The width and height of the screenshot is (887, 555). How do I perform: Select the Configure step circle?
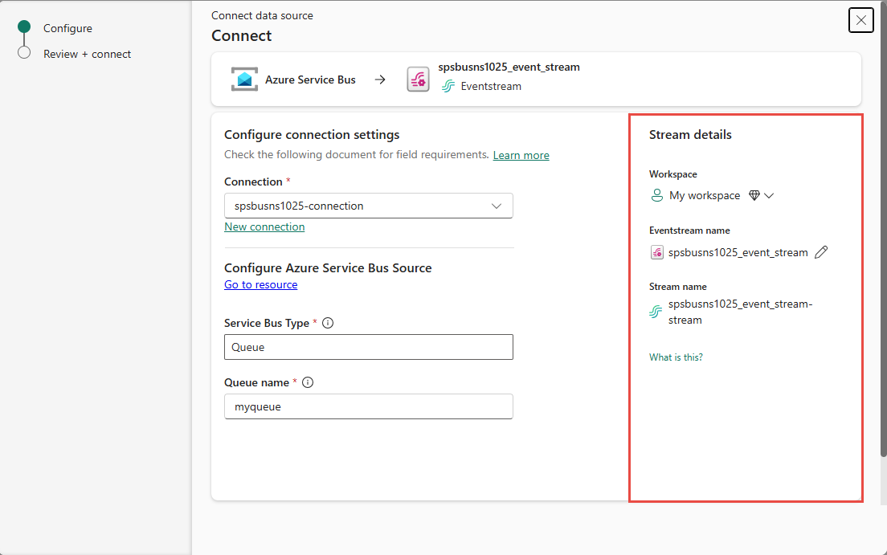(x=25, y=28)
